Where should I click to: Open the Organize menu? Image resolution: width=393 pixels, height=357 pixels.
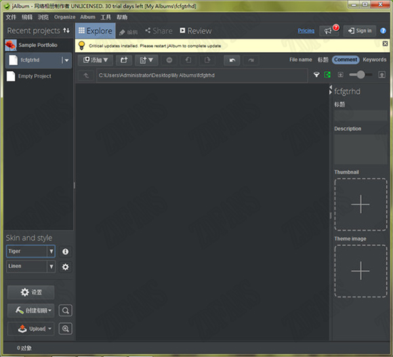tap(64, 17)
